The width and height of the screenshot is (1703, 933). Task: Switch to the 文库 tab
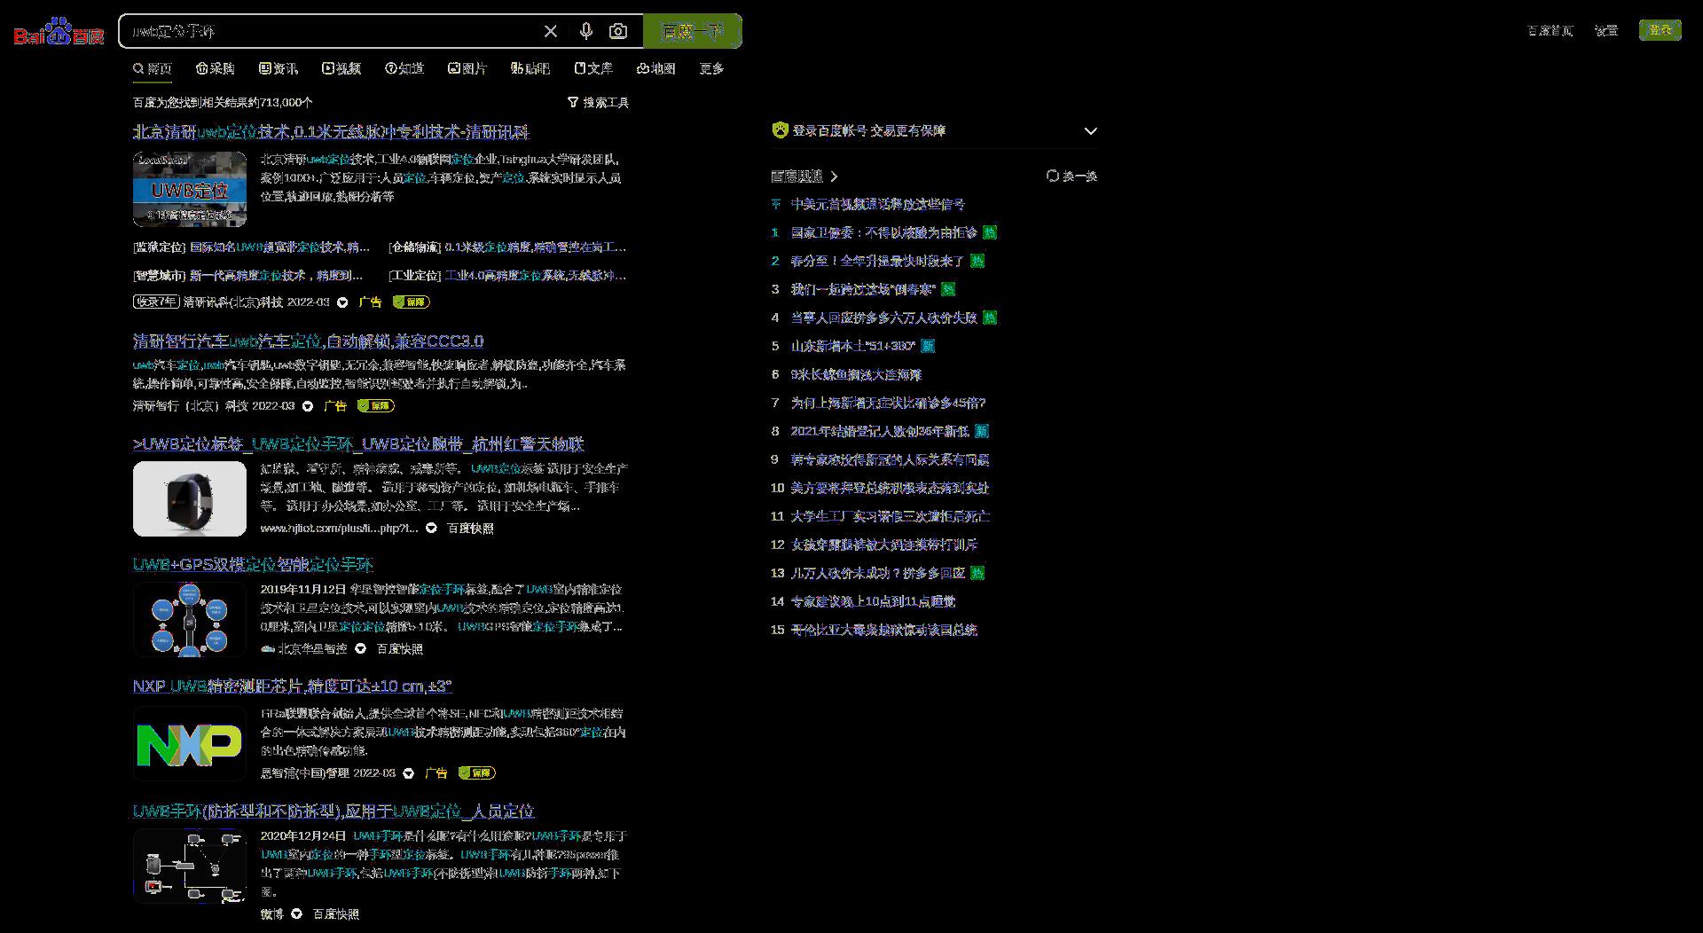(593, 68)
